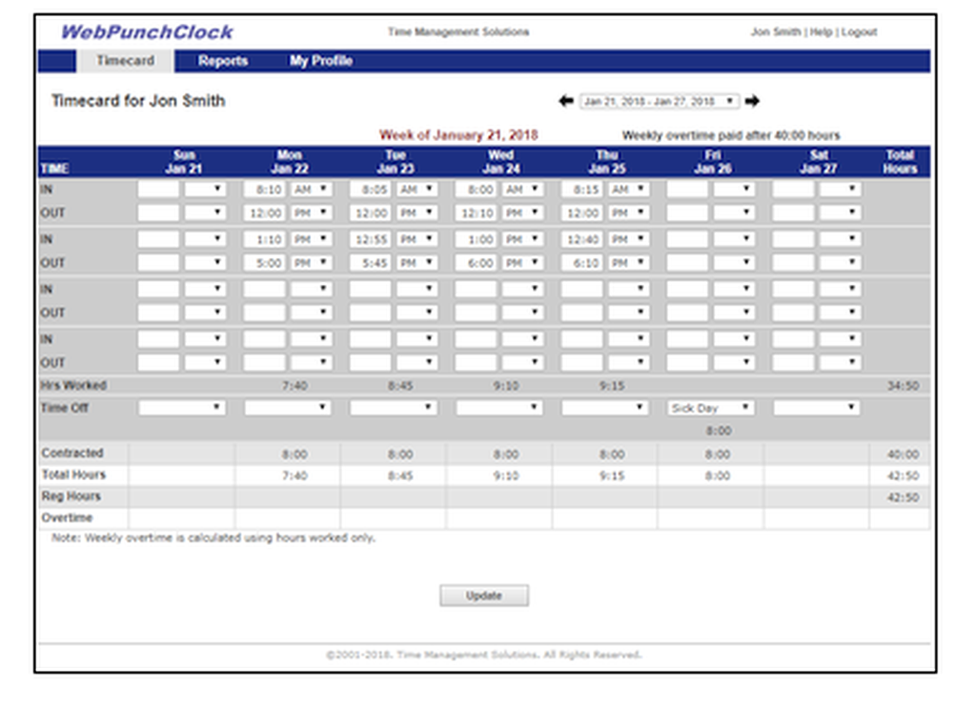Screen dimensions: 953x707
Task: Click Monday first OUT time field 12:00
Action: pyautogui.click(x=264, y=212)
